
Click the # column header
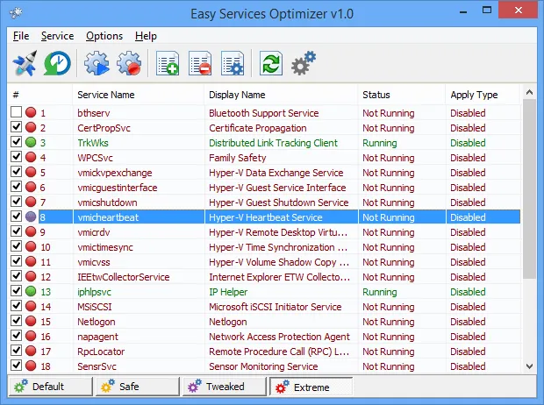(x=39, y=95)
